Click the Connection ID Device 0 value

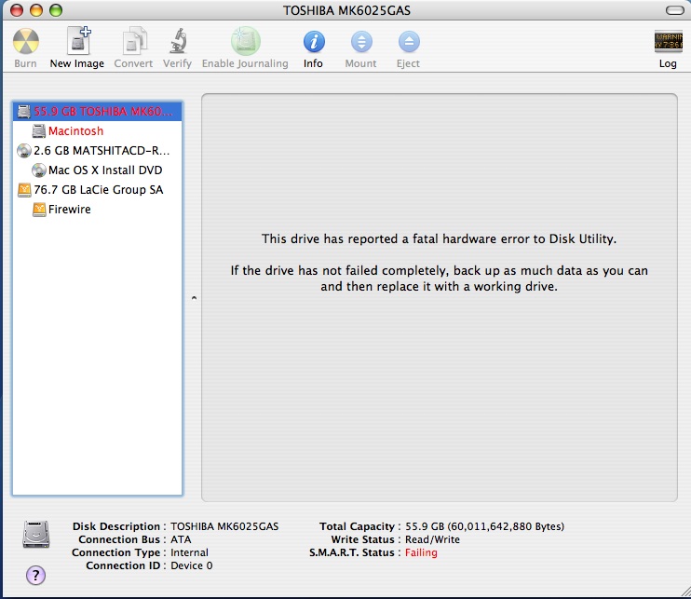pos(192,565)
